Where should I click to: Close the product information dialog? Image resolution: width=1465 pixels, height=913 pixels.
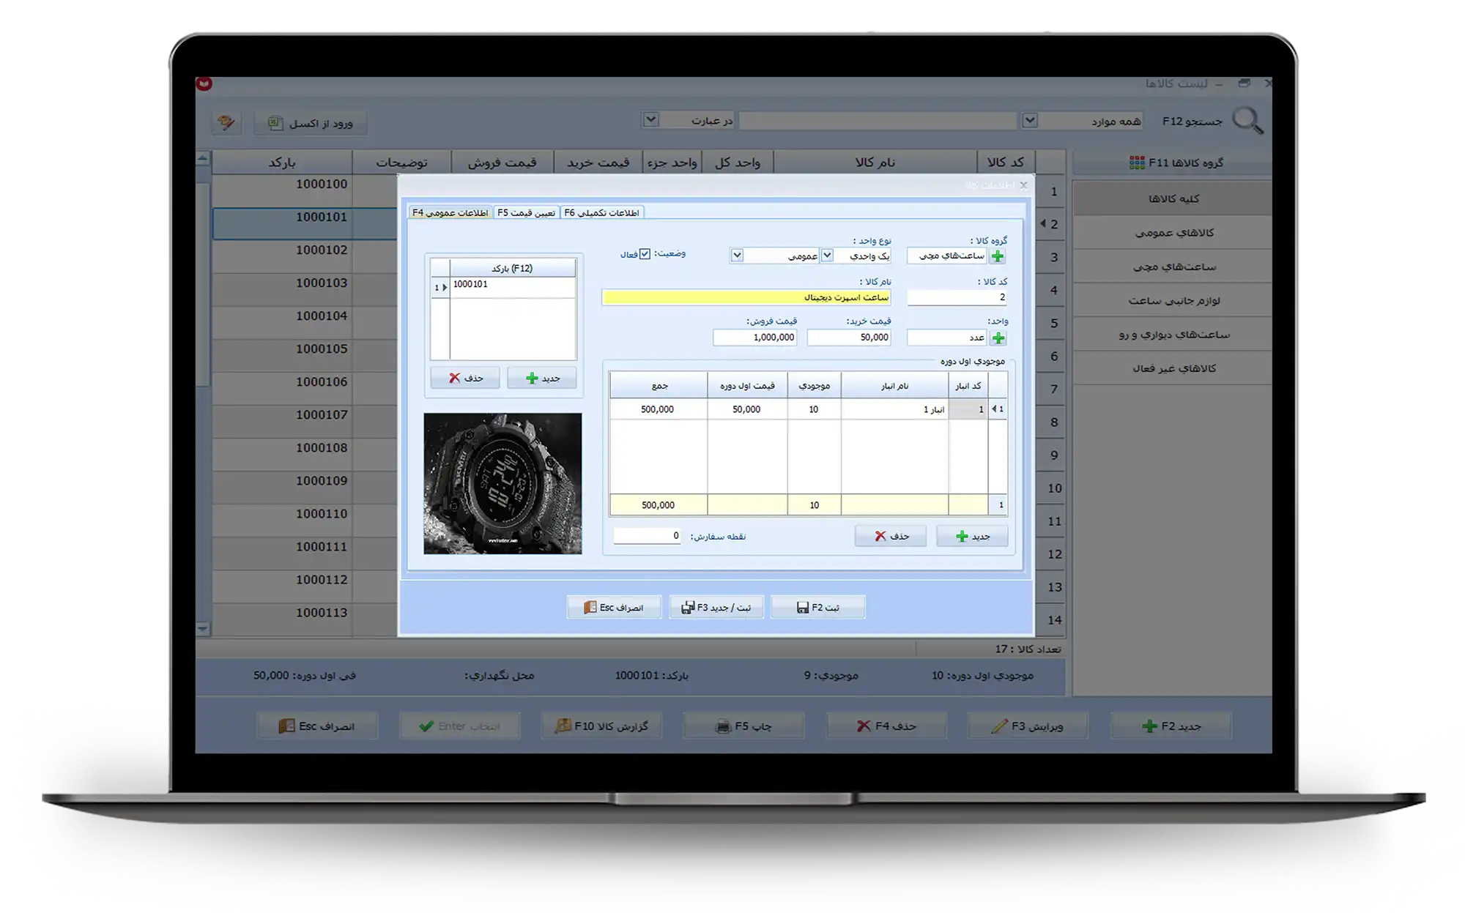tap(1023, 185)
